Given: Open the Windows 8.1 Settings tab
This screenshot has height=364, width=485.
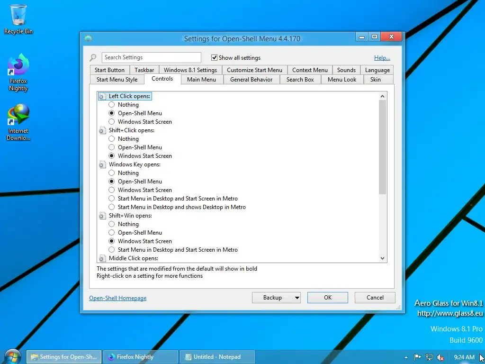Looking at the screenshot, I should coord(190,70).
